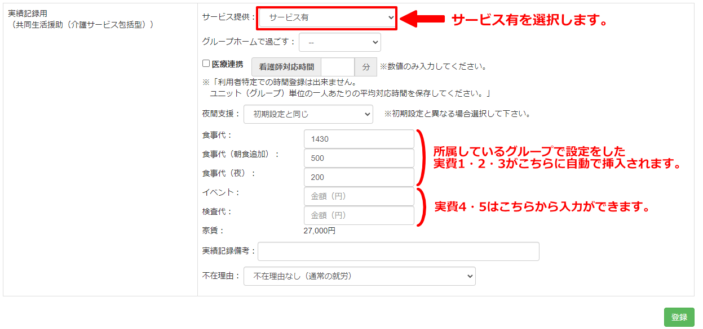The width and height of the screenshot is (703, 329).
Task: Click the 食事代 field showing 1430
Action: click(x=359, y=139)
